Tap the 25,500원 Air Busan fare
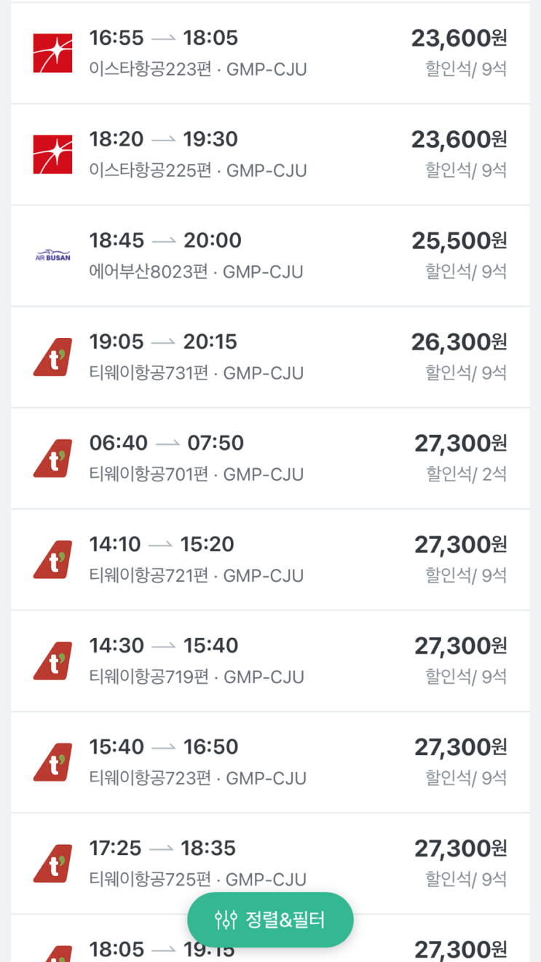Viewport: 541px width, 962px height. point(459,241)
